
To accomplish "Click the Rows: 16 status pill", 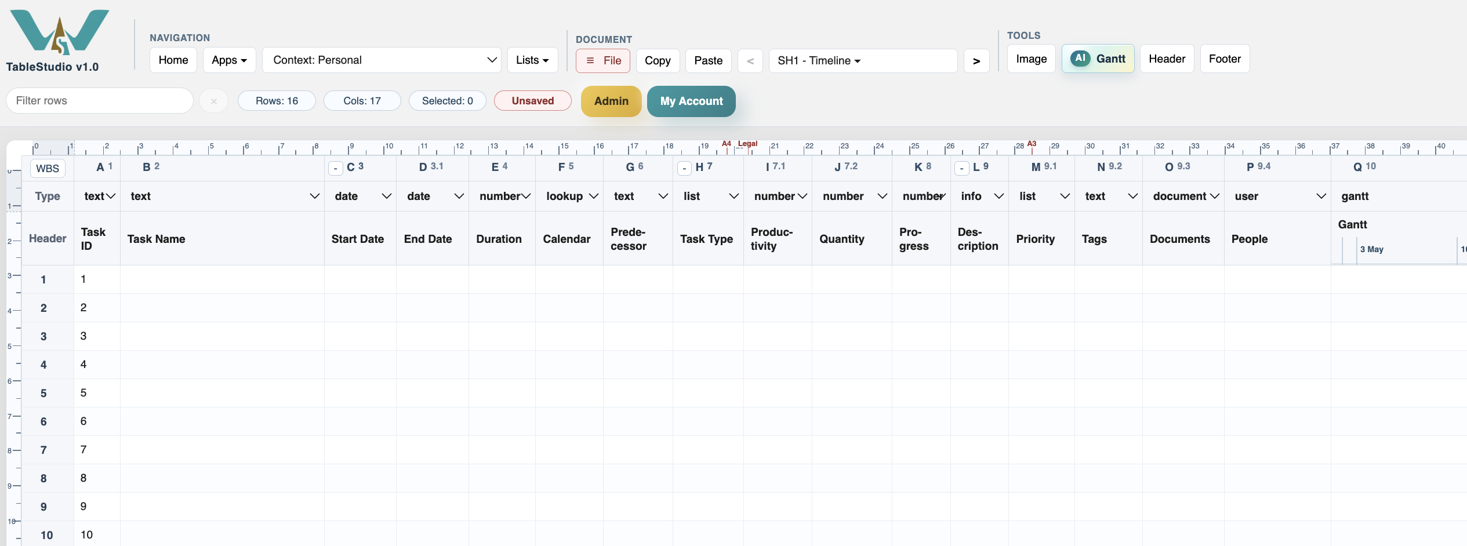I will [277, 101].
